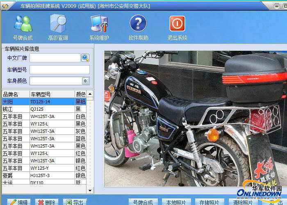
Task: Click the magnifier search icon beside 中文厂牌
Action: [x=85, y=58]
